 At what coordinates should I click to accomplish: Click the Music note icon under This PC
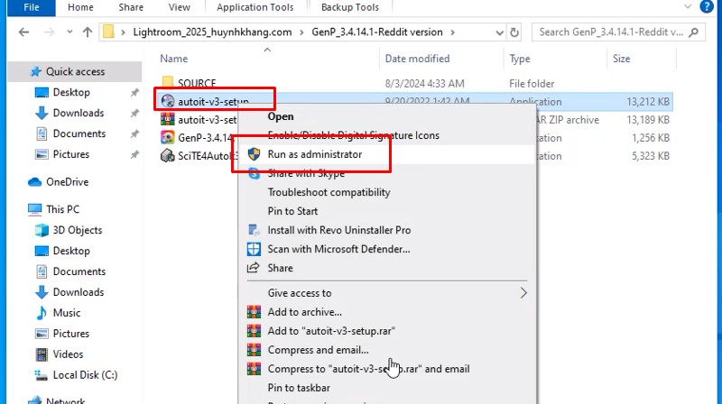[42, 313]
